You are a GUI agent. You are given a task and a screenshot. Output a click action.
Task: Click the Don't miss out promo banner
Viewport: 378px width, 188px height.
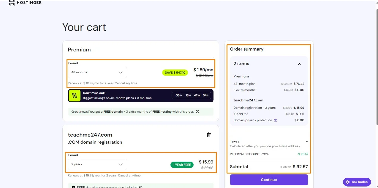pos(140,95)
